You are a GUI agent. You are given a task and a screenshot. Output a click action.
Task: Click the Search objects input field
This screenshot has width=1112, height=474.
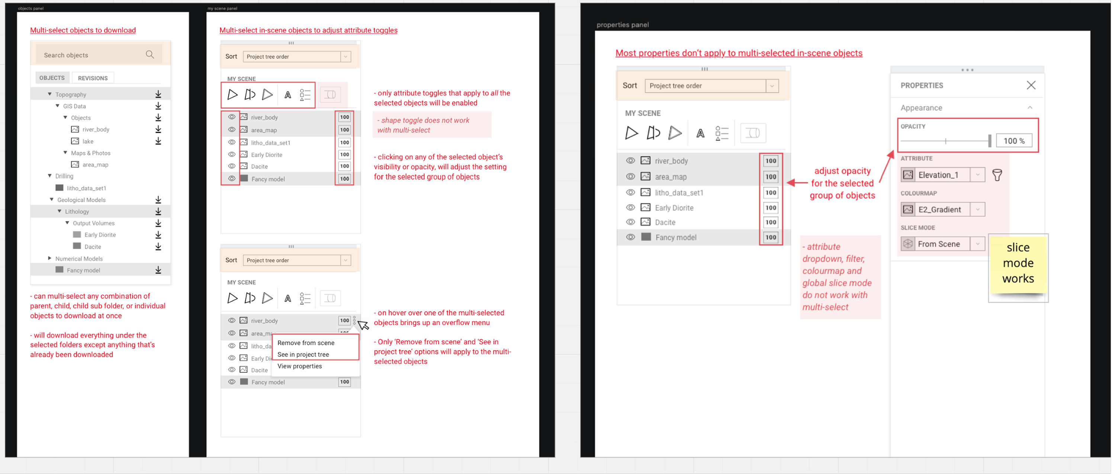click(99, 55)
